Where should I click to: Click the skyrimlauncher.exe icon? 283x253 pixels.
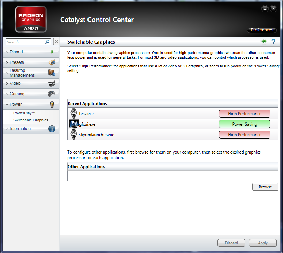pos(74,134)
